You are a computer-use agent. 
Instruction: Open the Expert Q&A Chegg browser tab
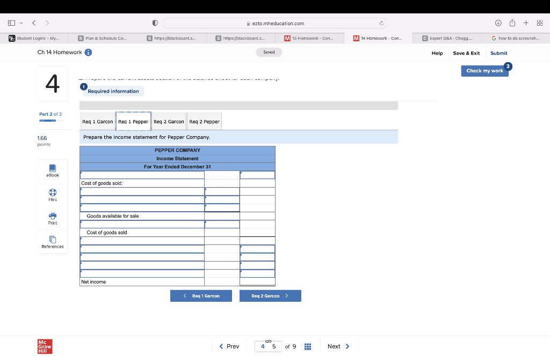[x=447, y=38]
